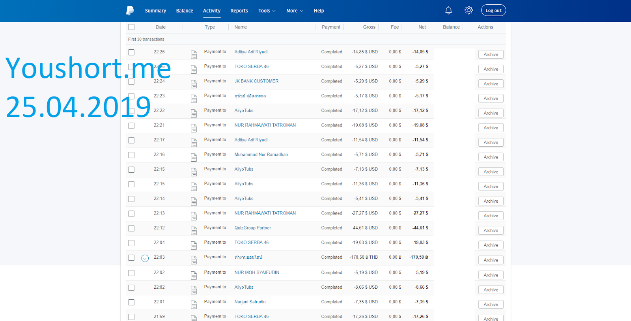Go to the Summary page
The image size is (631, 321).
pyautogui.click(x=155, y=11)
